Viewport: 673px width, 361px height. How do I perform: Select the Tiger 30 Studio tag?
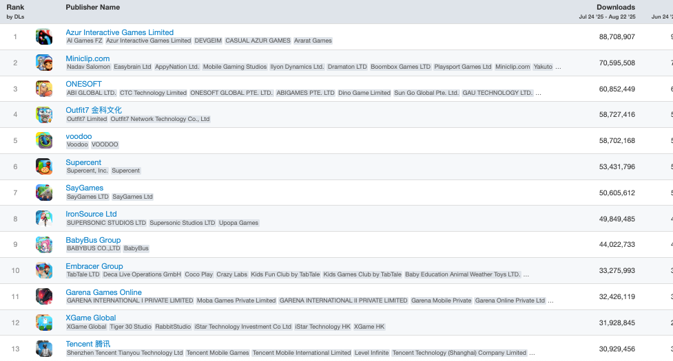(131, 327)
